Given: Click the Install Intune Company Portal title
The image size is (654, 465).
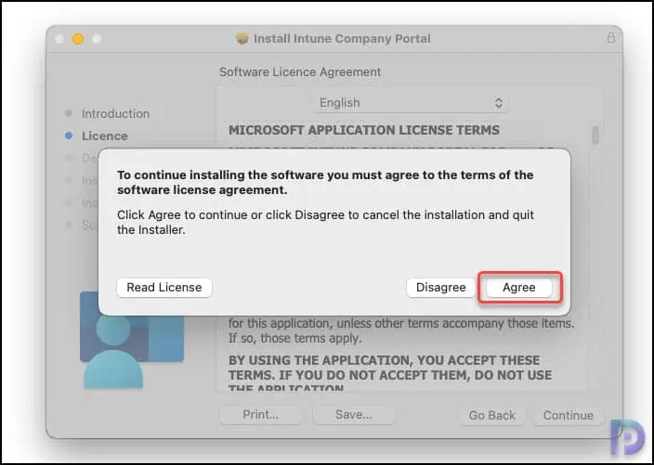Looking at the screenshot, I should coord(342,39).
